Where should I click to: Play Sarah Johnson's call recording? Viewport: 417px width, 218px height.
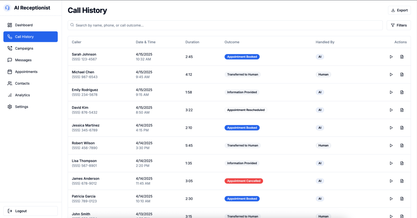coord(391,57)
